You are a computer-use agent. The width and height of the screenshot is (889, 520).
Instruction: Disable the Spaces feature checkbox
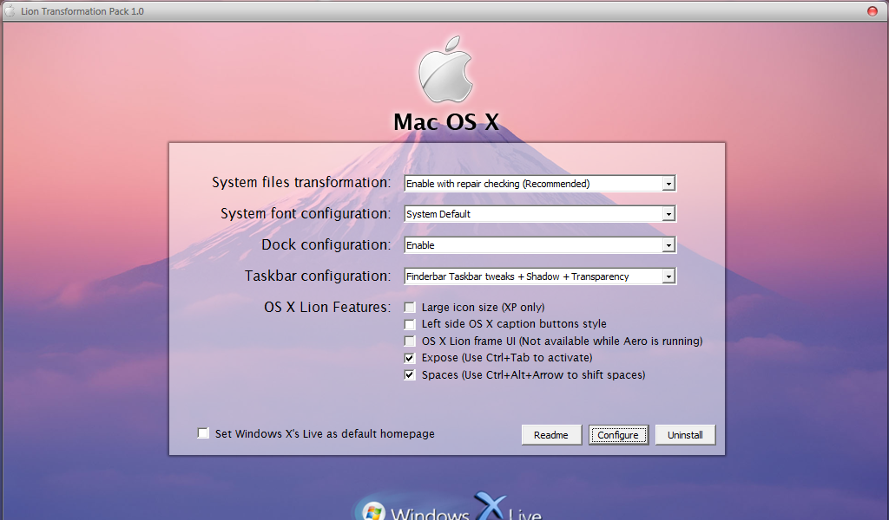410,374
